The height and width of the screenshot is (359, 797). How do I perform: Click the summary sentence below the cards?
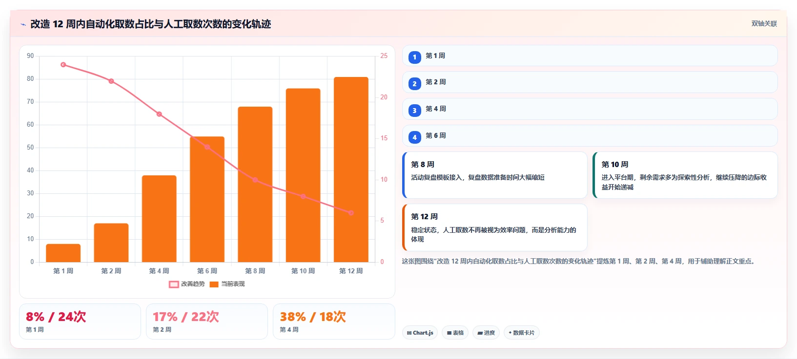pyautogui.click(x=579, y=262)
